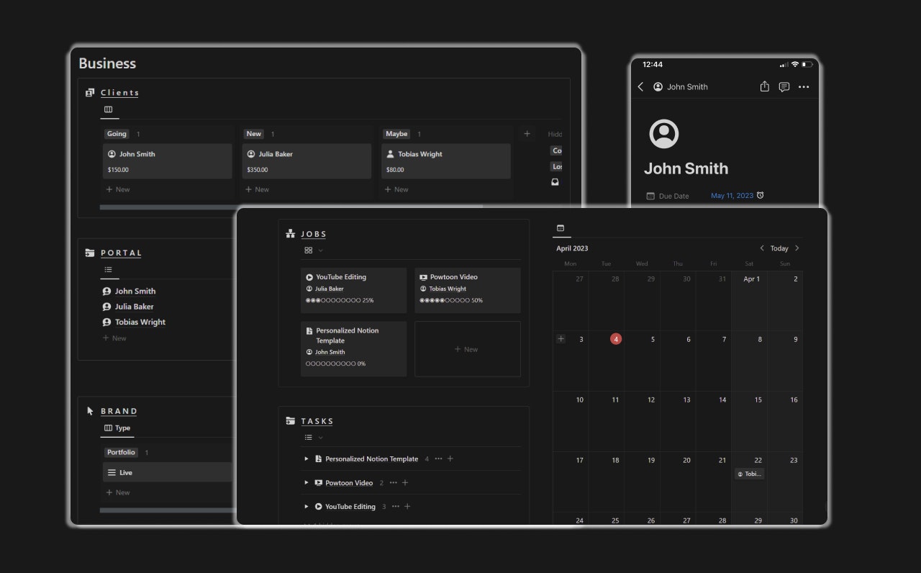Add new card under Julia Baker column
The height and width of the screenshot is (573, 921).
257,189
